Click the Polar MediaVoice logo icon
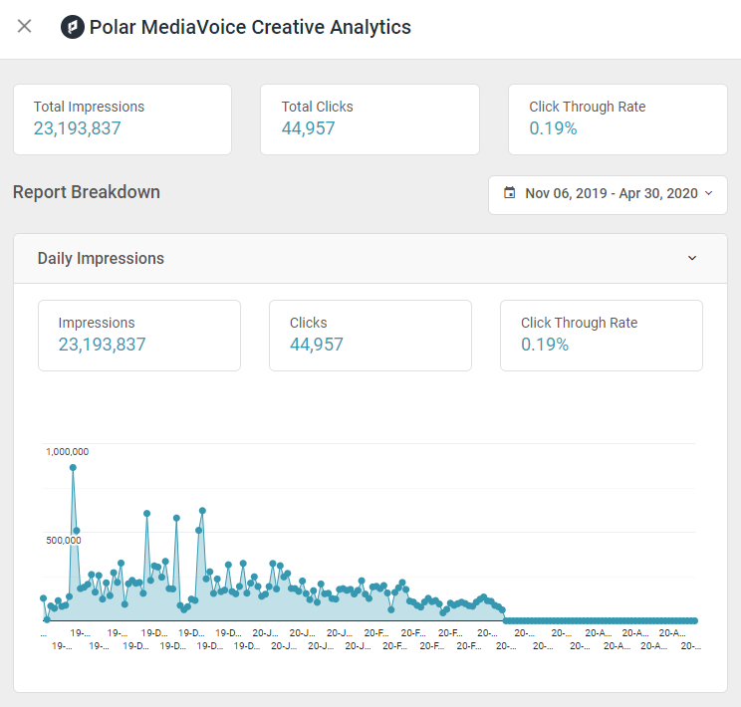The height and width of the screenshot is (707, 741). pos(73,27)
